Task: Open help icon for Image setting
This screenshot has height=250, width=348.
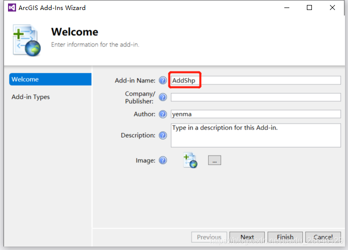Action: [x=163, y=160]
